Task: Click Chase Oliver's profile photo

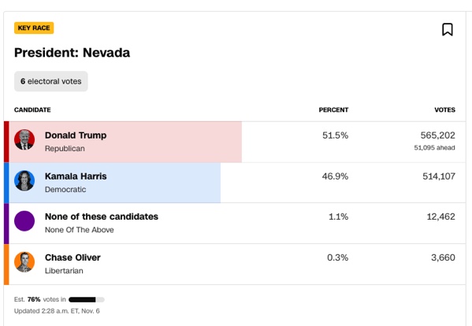Action: [x=24, y=262]
